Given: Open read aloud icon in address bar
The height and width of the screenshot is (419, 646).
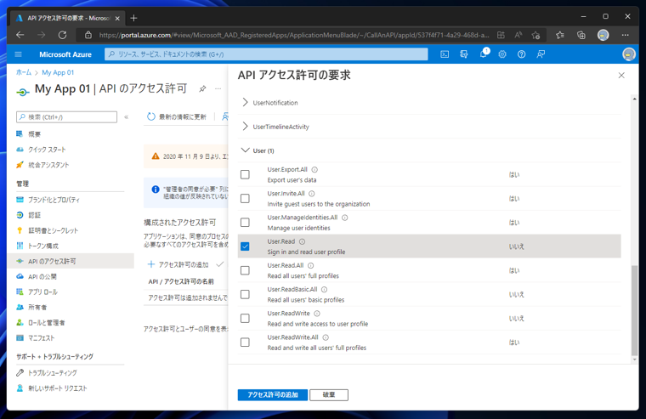Looking at the screenshot, I should click(x=518, y=35).
